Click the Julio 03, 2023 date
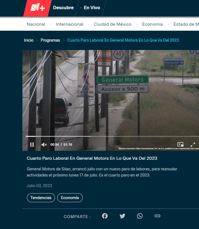Image resolution: width=199 pixels, height=229 pixels. point(39,186)
